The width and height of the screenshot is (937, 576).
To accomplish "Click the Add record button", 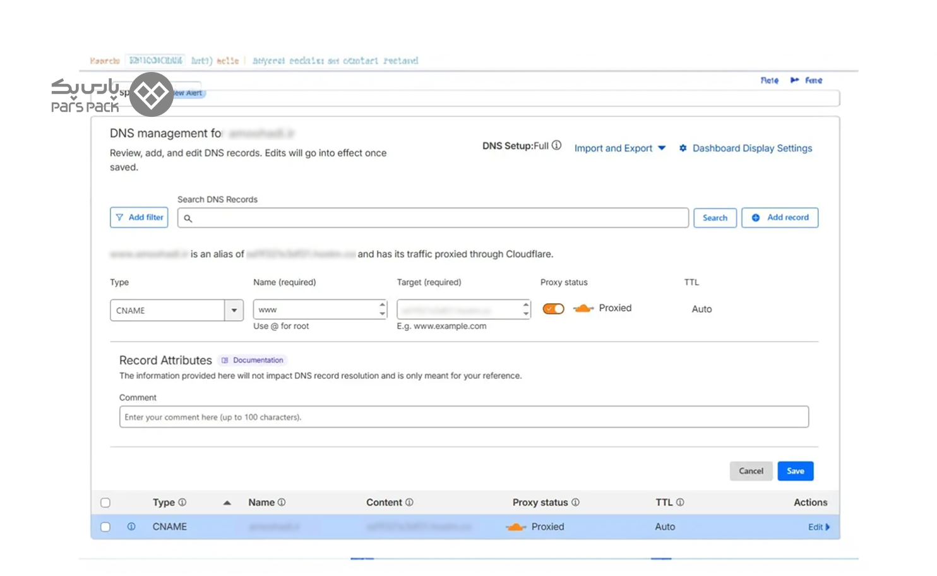I will (780, 217).
